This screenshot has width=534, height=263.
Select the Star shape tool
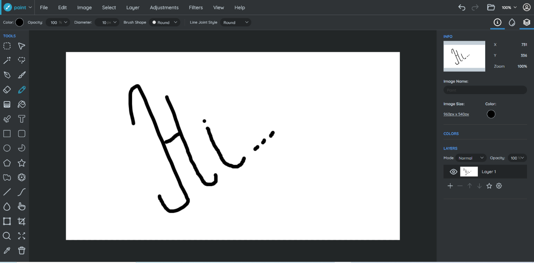point(22,163)
